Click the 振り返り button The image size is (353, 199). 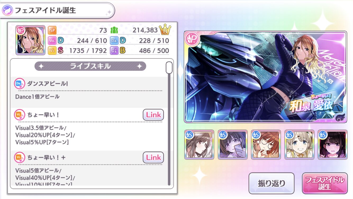click(271, 183)
